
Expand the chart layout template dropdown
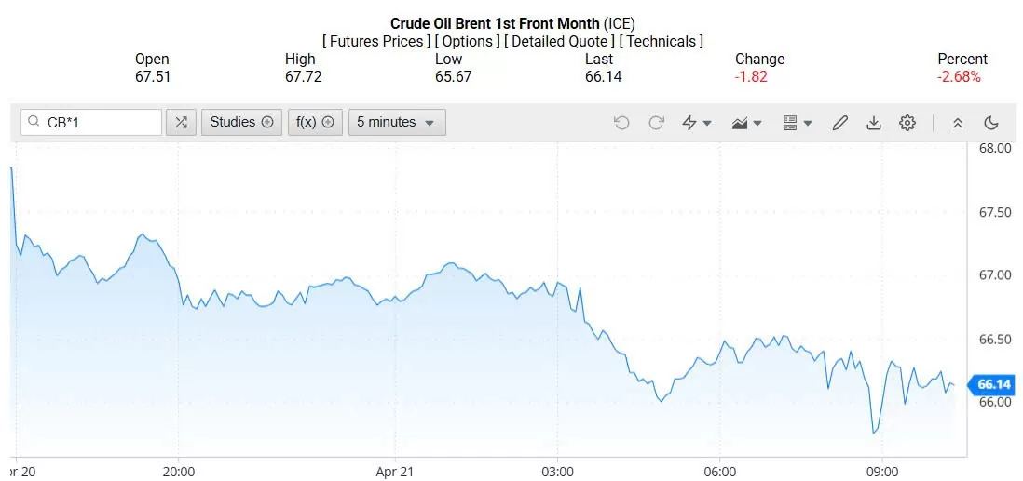coord(798,123)
